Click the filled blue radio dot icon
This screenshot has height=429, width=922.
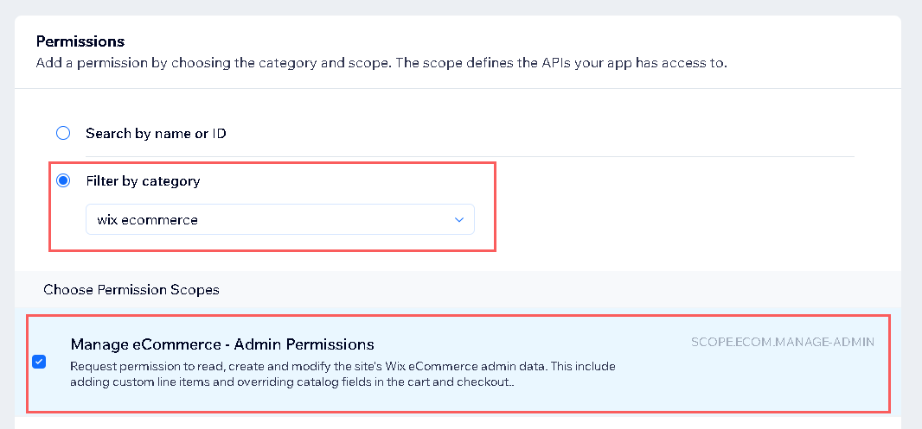63,181
